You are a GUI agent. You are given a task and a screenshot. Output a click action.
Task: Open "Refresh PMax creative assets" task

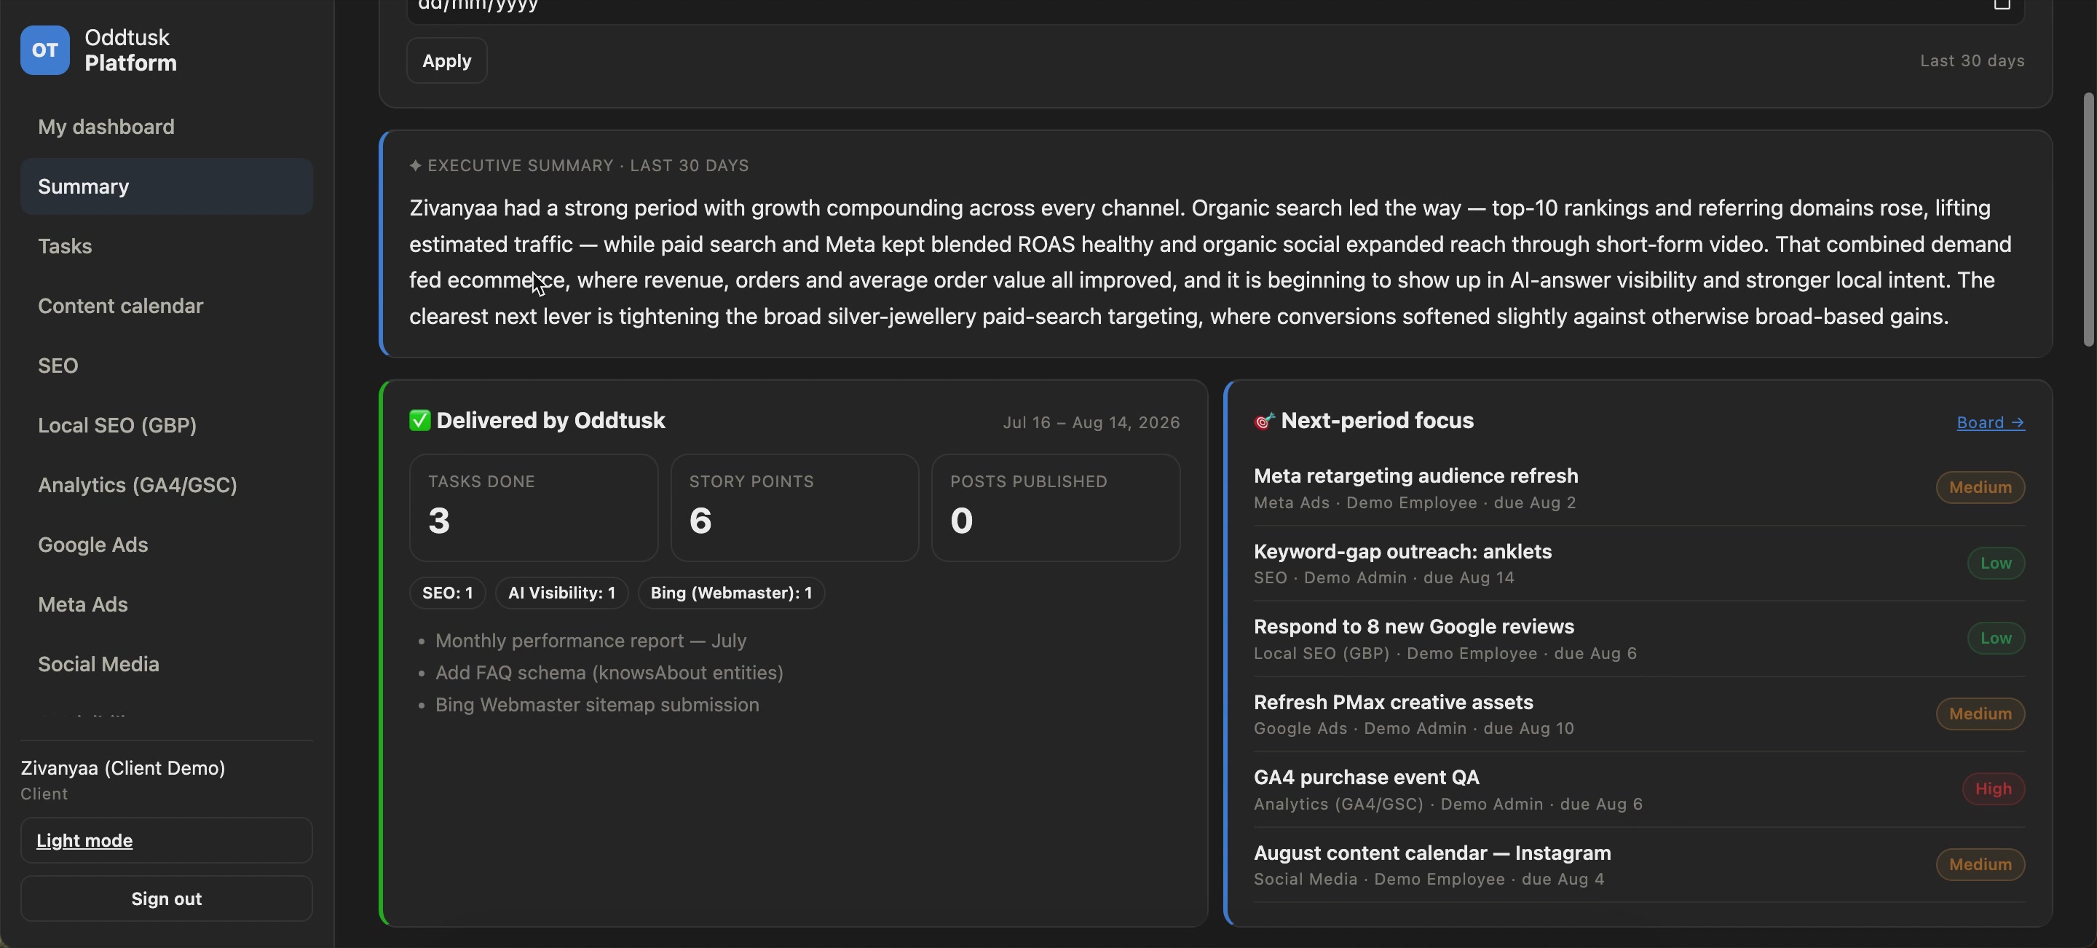click(x=1394, y=702)
